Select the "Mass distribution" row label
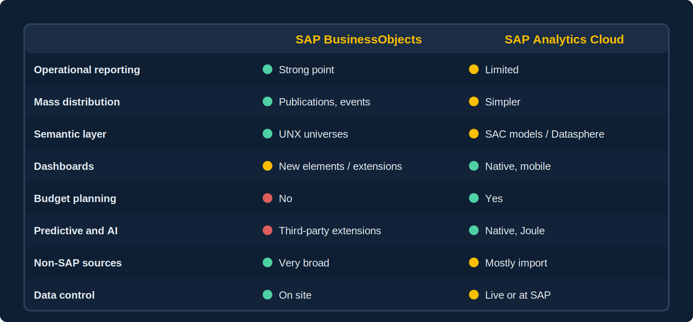 [x=77, y=102]
